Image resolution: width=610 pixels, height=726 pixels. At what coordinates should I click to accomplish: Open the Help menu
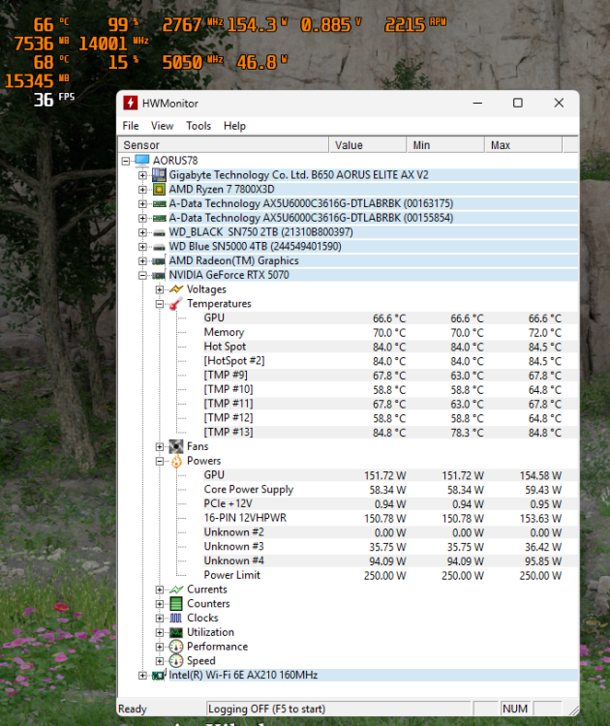pos(234,126)
